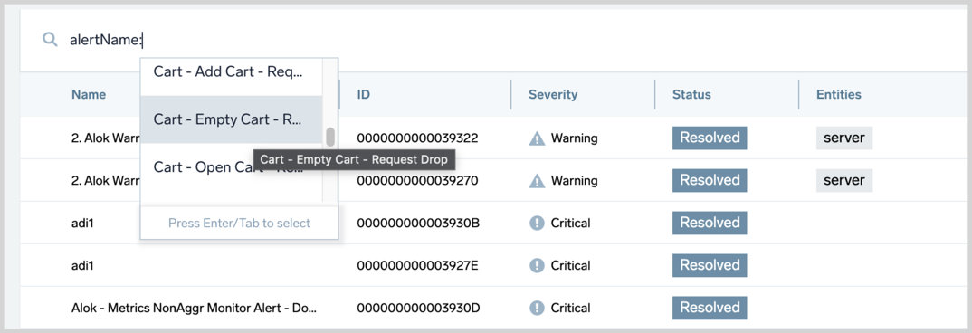The image size is (972, 333).
Task: Click warning triangle icon for ID 0000000000039322
Action: tap(537, 138)
